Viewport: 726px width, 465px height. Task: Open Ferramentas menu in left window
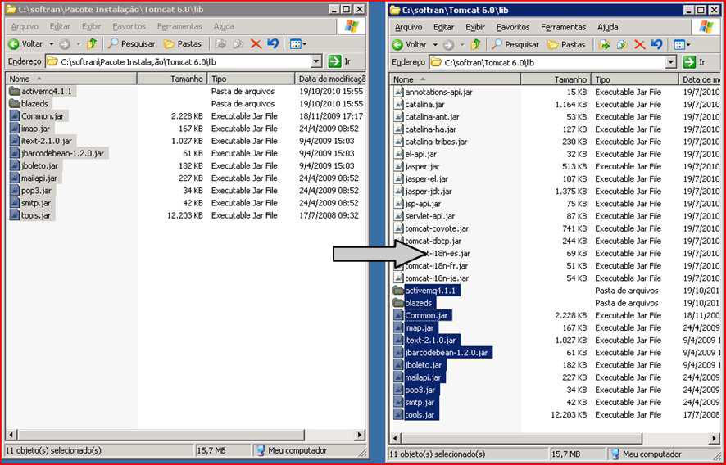click(179, 26)
